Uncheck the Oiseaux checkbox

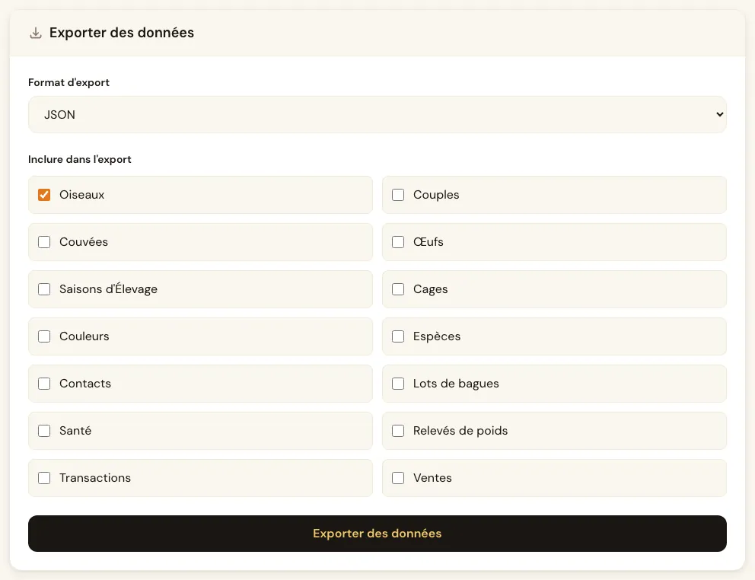pyautogui.click(x=44, y=195)
